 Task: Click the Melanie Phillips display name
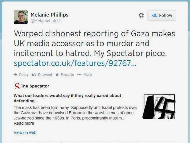click(49, 15)
